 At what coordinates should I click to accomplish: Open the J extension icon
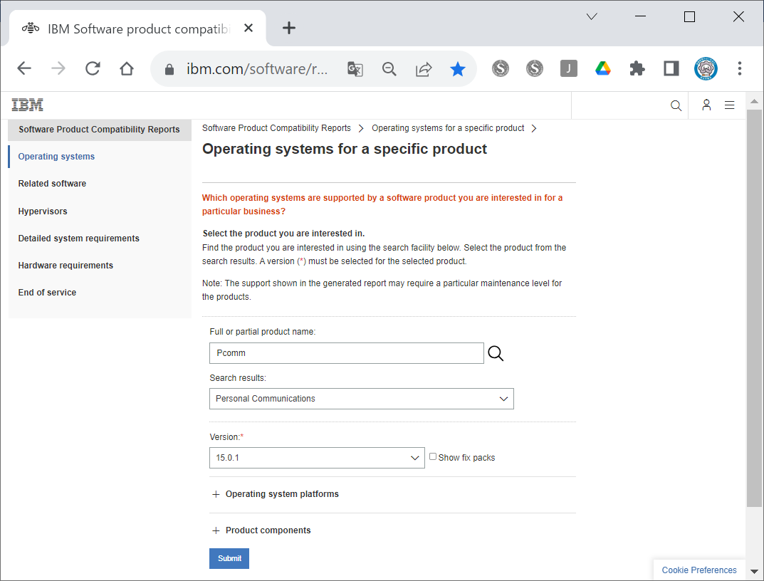click(x=569, y=68)
